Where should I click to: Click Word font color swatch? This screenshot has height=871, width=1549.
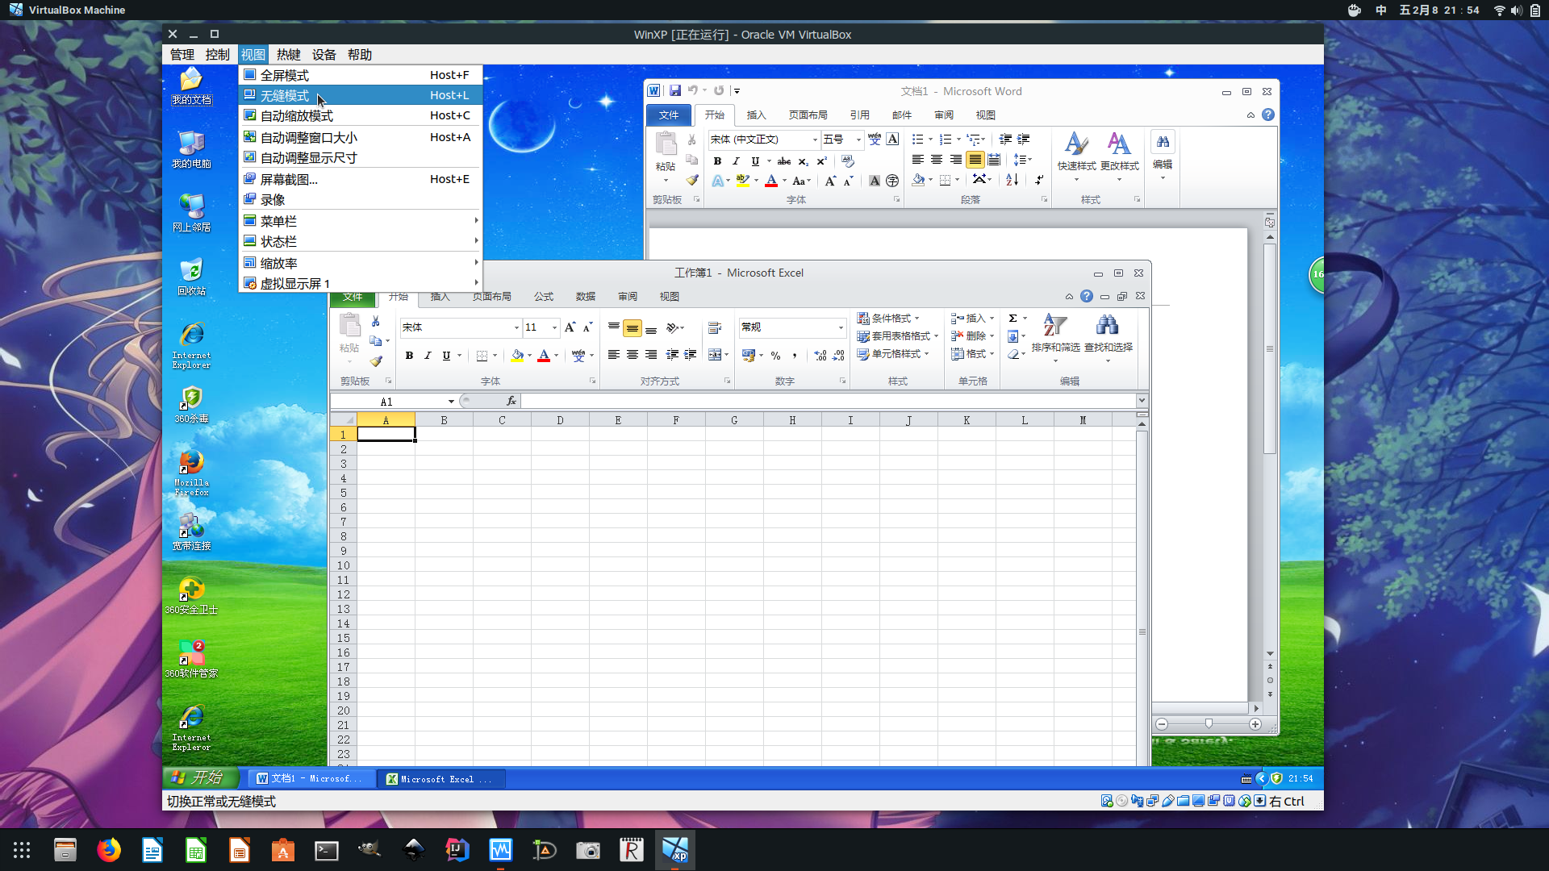pyautogui.click(x=771, y=181)
